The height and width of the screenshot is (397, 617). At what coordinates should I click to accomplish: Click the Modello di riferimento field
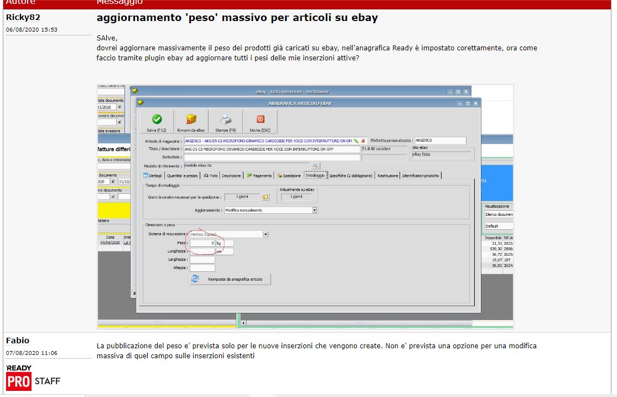coord(247,166)
